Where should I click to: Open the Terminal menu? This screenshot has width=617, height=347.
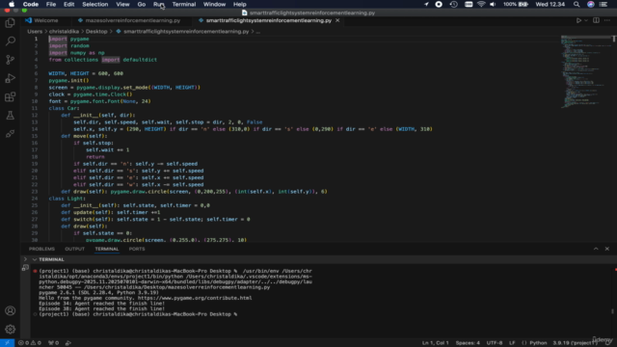pos(184,4)
